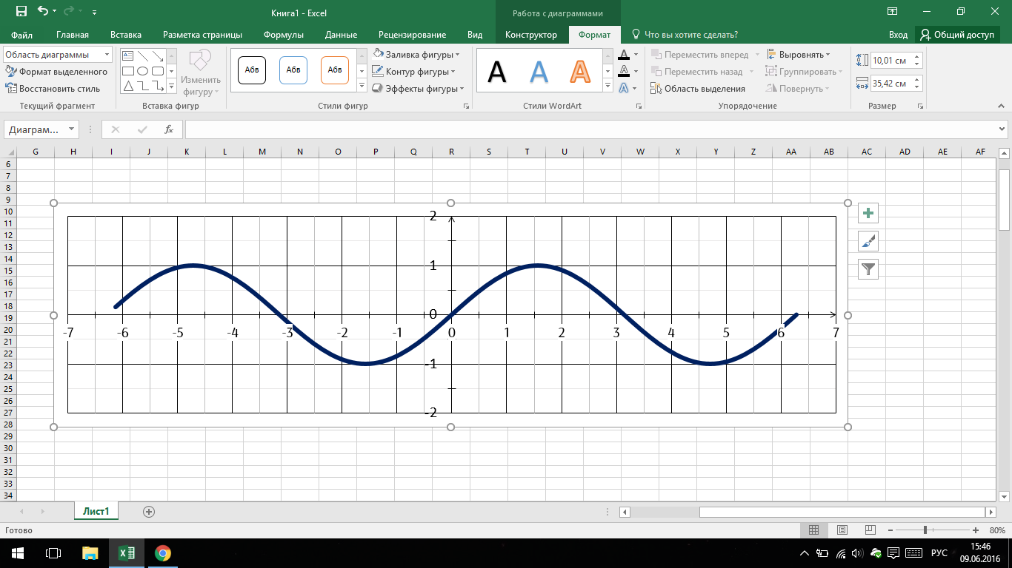Open the Customize Quick Access Toolbar arrow
The width and height of the screenshot is (1012, 568).
click(x=94, y=13)
